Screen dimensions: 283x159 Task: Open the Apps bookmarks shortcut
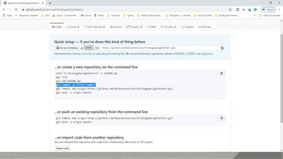pyautogui.click(x=8, y=15)
